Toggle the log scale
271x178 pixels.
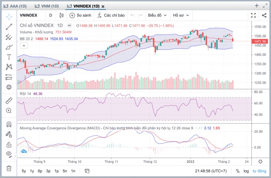click(246, 171)
